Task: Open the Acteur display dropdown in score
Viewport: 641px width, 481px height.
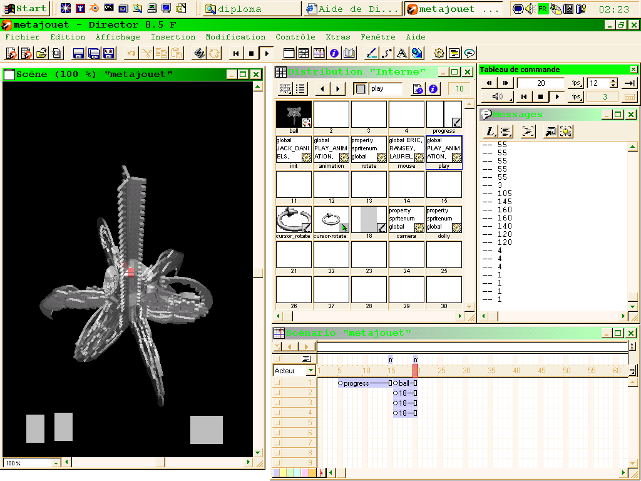Action: [310, 371]
